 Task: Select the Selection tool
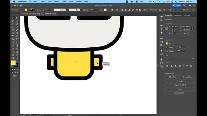tap(13, 18)
